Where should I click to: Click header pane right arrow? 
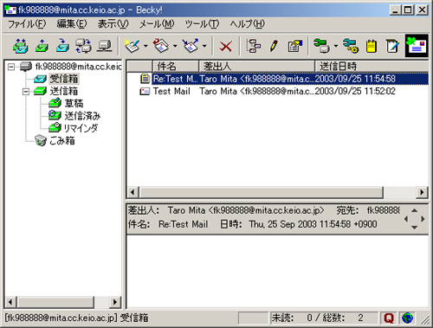pyautogui.click(x=423, y=219)
